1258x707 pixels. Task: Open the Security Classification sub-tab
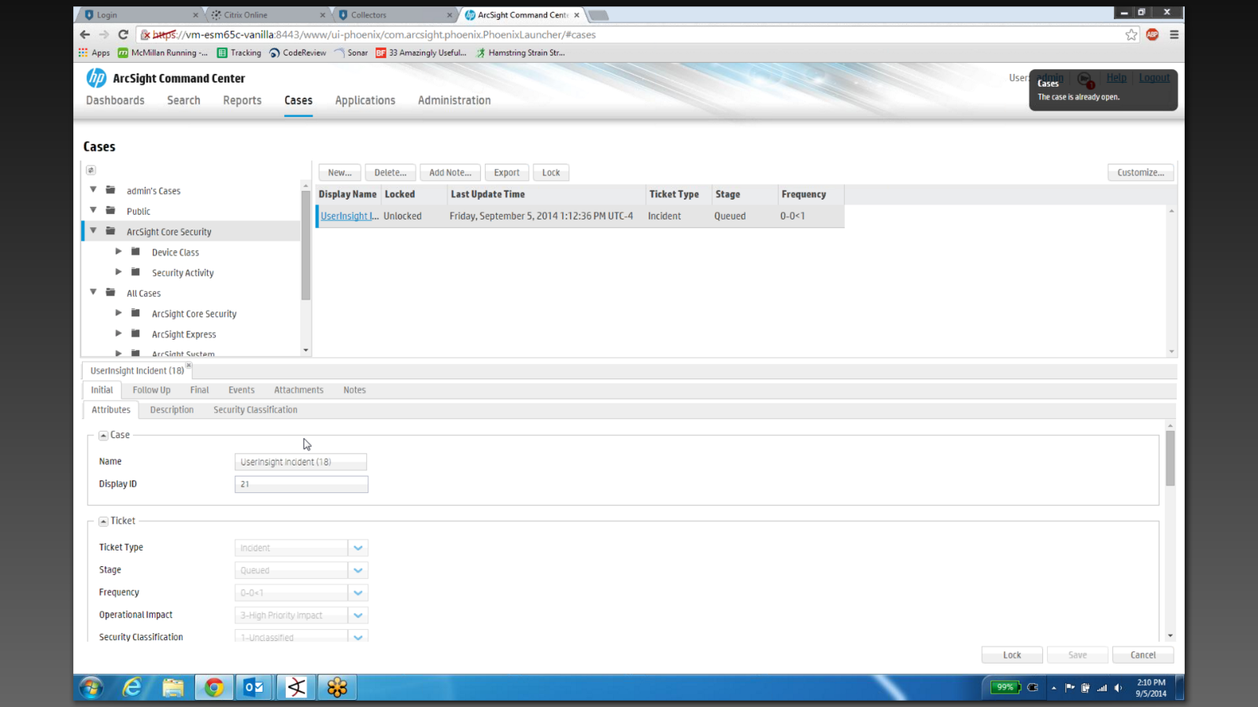click(255, 410)
